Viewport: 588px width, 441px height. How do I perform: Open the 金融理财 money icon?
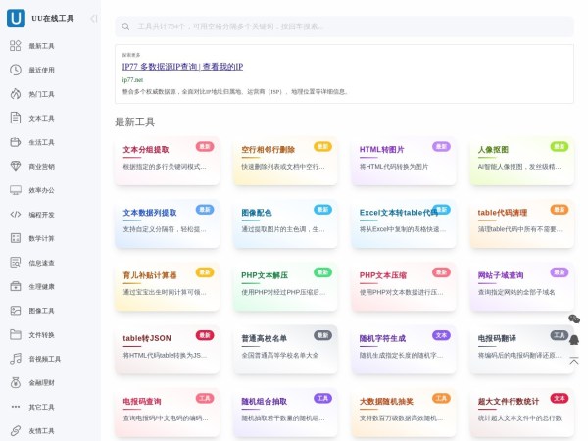[x=16, y=382]
